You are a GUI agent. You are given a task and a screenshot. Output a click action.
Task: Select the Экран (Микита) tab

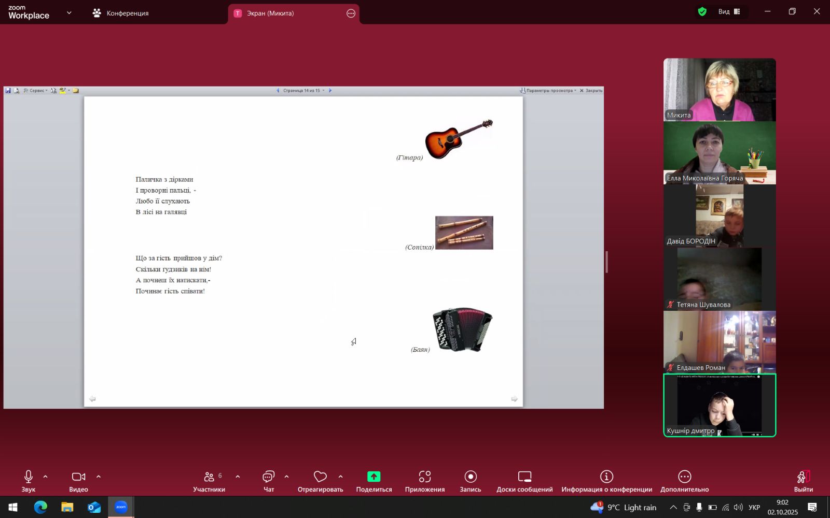[270, 13]
